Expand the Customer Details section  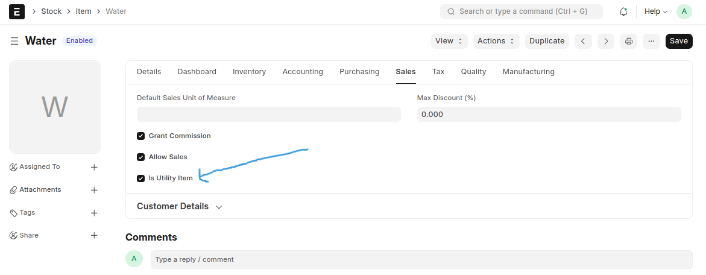[179, 207]
